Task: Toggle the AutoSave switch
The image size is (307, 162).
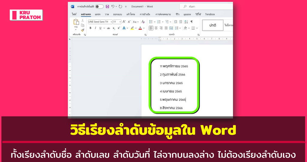Action: pos(99,7)
